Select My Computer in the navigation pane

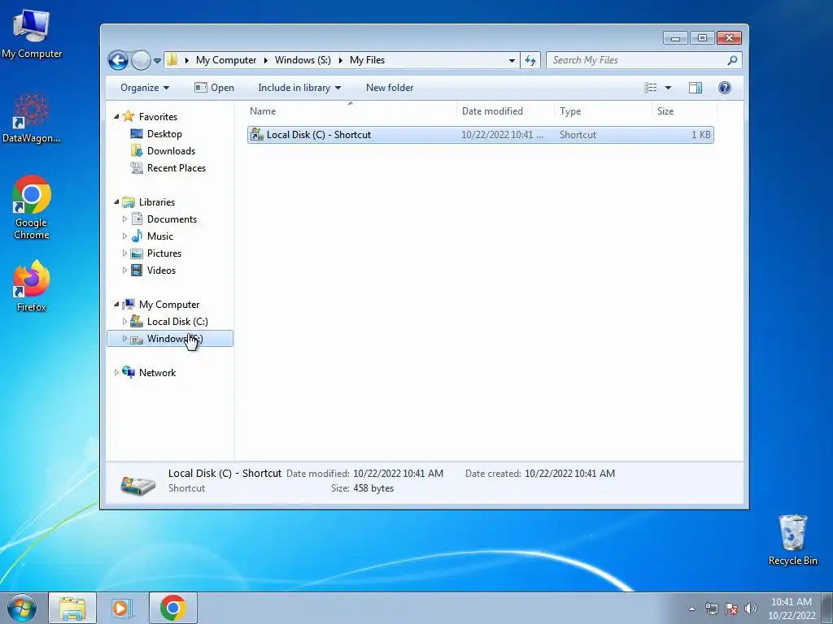pyautogui.click(x=169, y=305)
